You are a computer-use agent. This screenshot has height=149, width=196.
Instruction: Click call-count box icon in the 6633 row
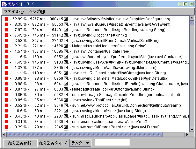click(x=66, y=89)
